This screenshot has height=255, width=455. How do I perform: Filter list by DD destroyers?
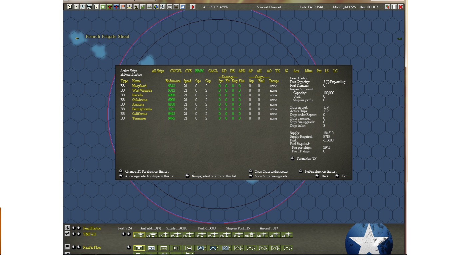click(224, 71)
